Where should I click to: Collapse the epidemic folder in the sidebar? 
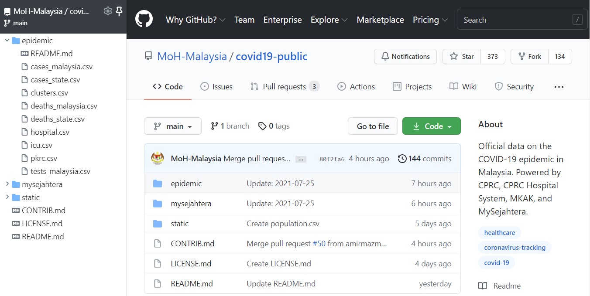tap(7, 40)
